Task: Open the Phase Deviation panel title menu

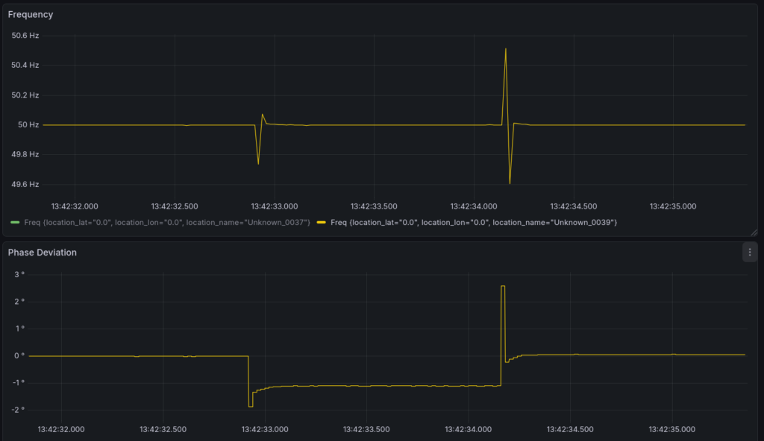Action: tap(43, 253)
